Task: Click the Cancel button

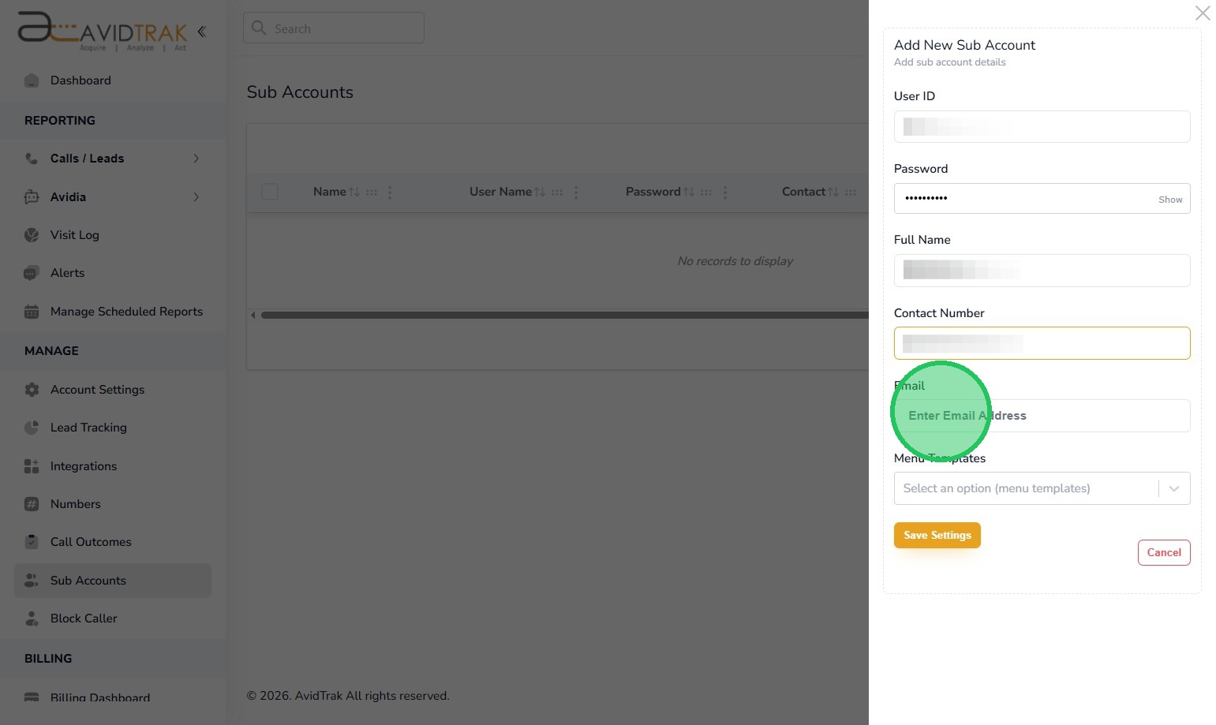Action: (x=1163, y=552)
